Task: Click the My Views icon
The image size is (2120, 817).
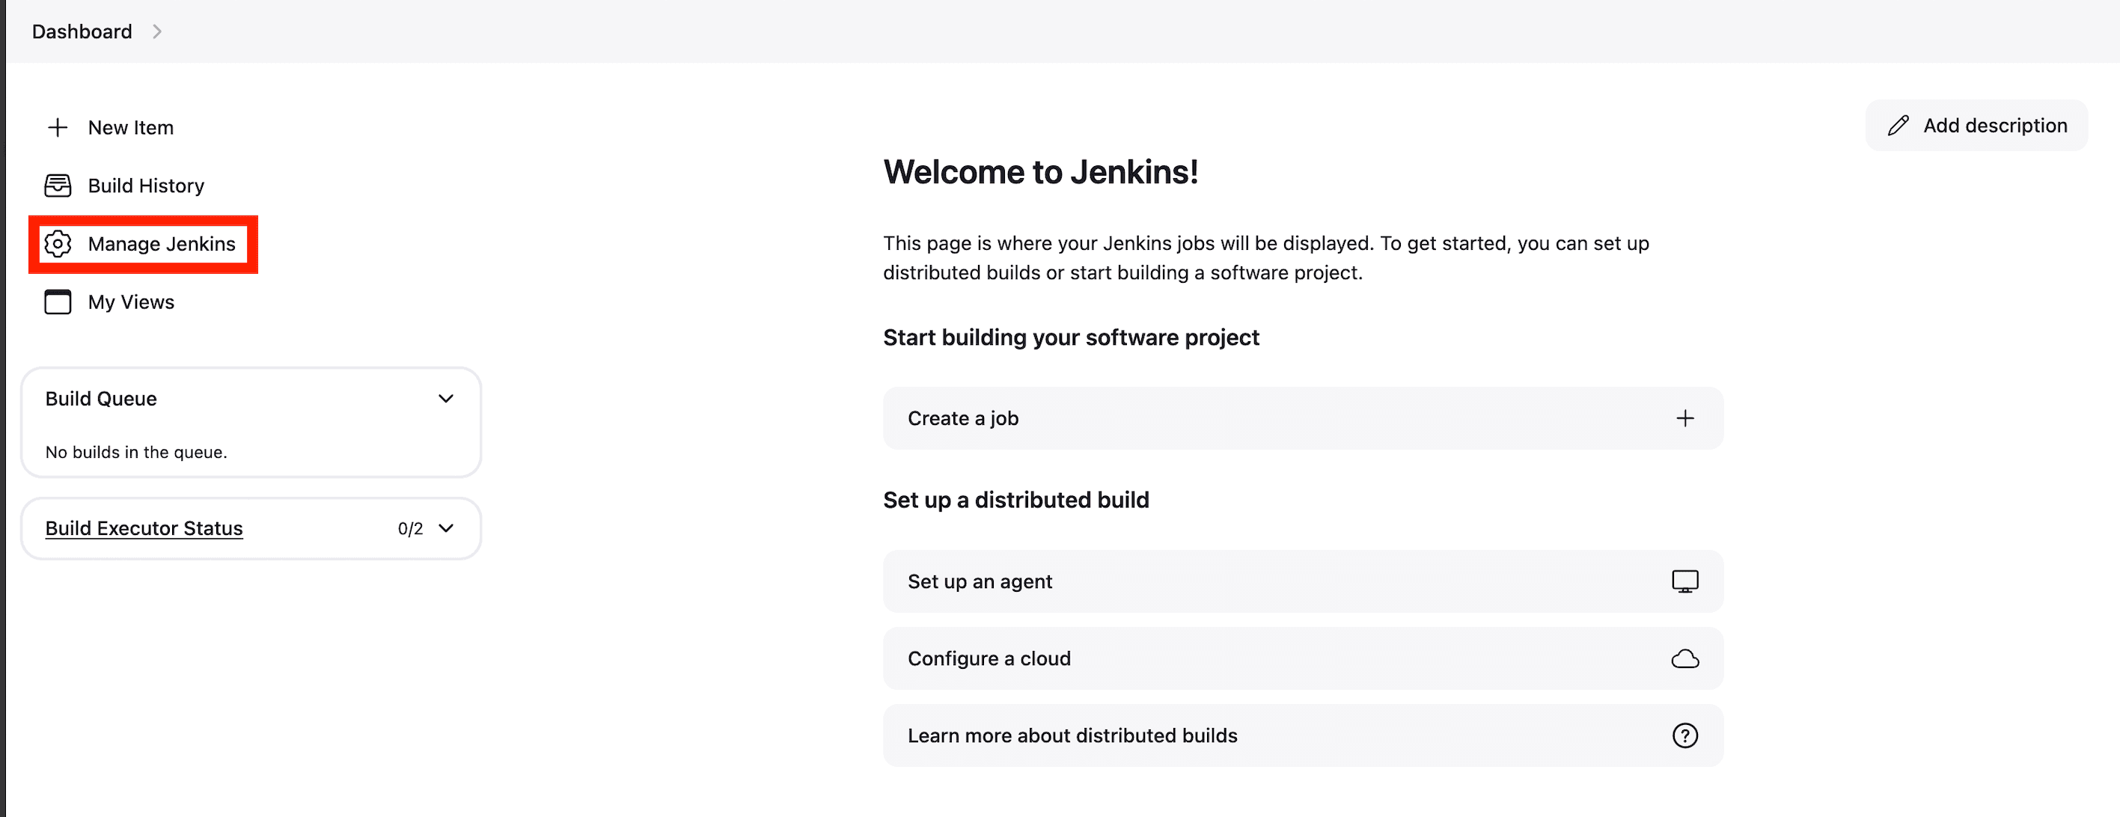Action: click(x=58, y=302)
